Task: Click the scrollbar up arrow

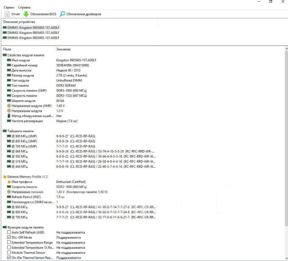Action: (x=286, y=49)
